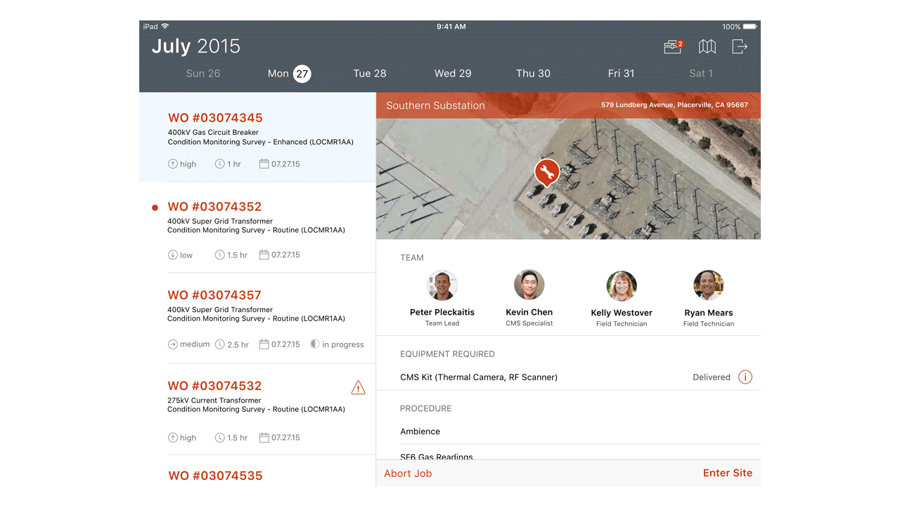Image resolution: width=900 pixels, height=506 pixels.
Task: Click medium priority icon on WO #03074357
Action: (x=172, y=344)
